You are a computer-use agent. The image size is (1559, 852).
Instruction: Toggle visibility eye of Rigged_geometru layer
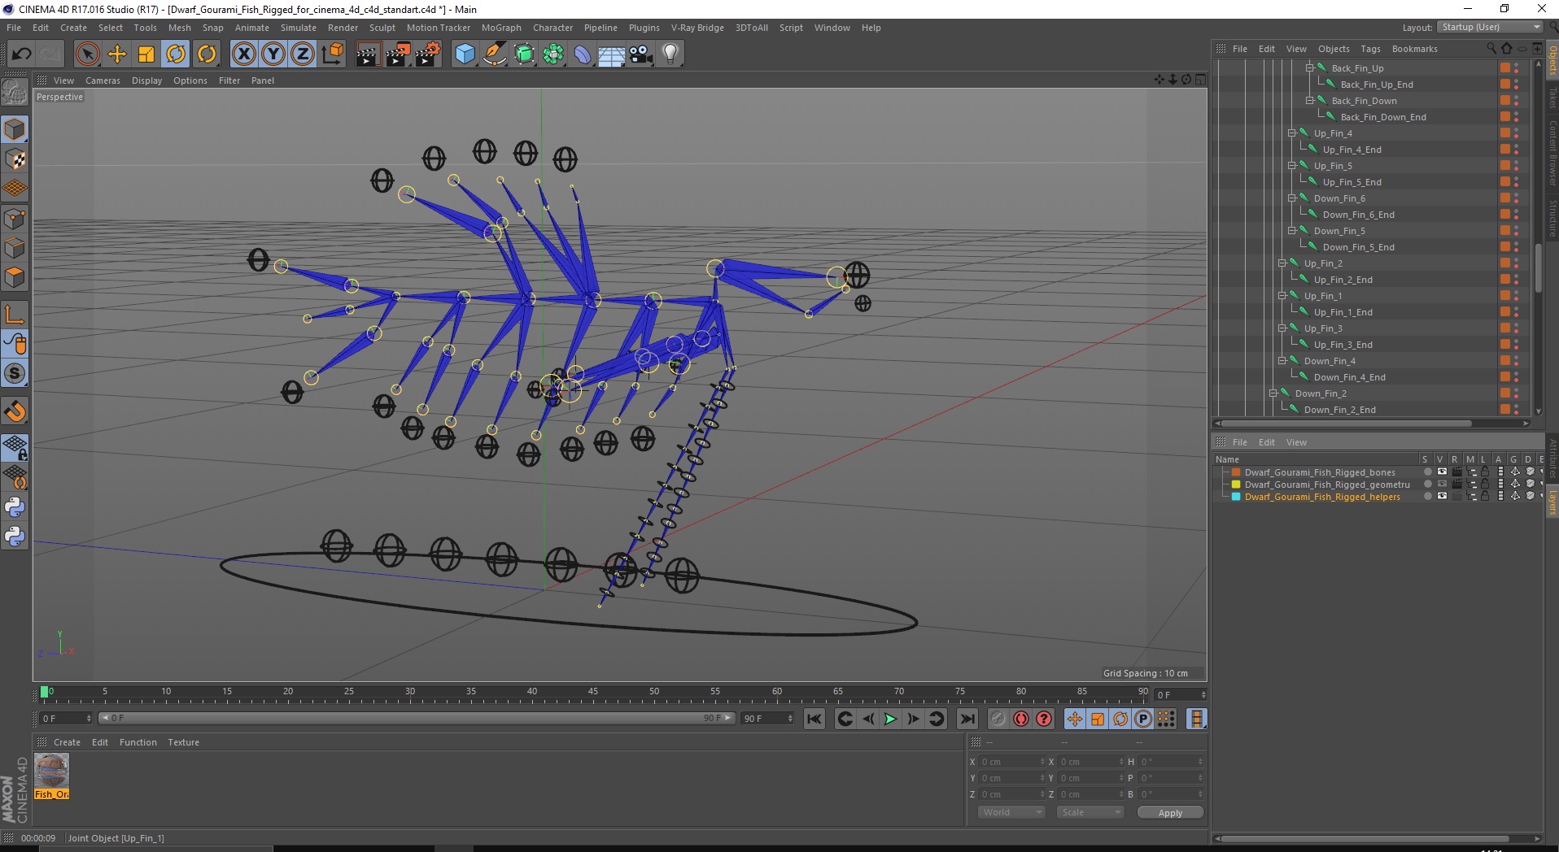1442,484
